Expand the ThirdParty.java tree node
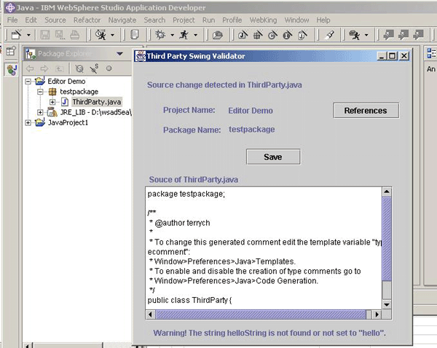This screenshot has height=348, width=437. click(52, 102)
